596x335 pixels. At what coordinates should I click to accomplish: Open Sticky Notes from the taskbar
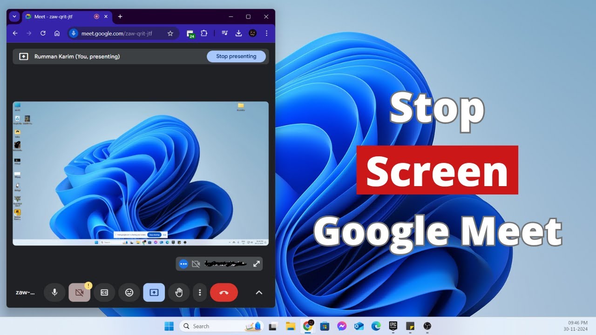[410, 326]
